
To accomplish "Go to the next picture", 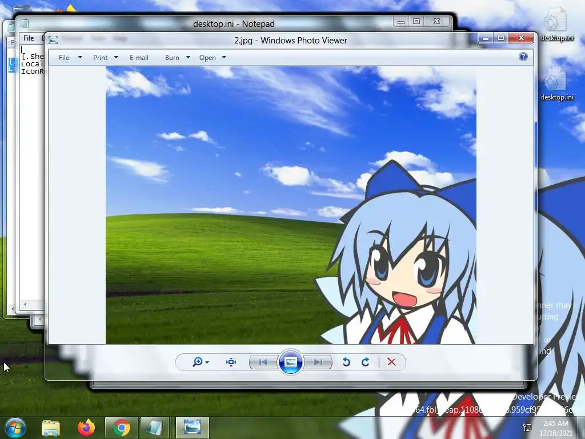I will pos(318,362).
